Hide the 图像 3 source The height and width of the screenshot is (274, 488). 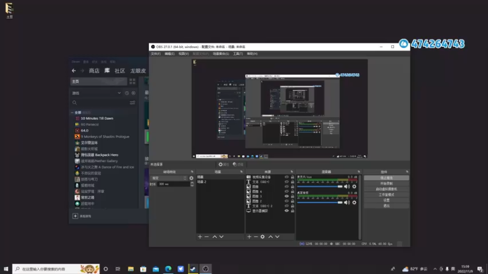point(287,196)
